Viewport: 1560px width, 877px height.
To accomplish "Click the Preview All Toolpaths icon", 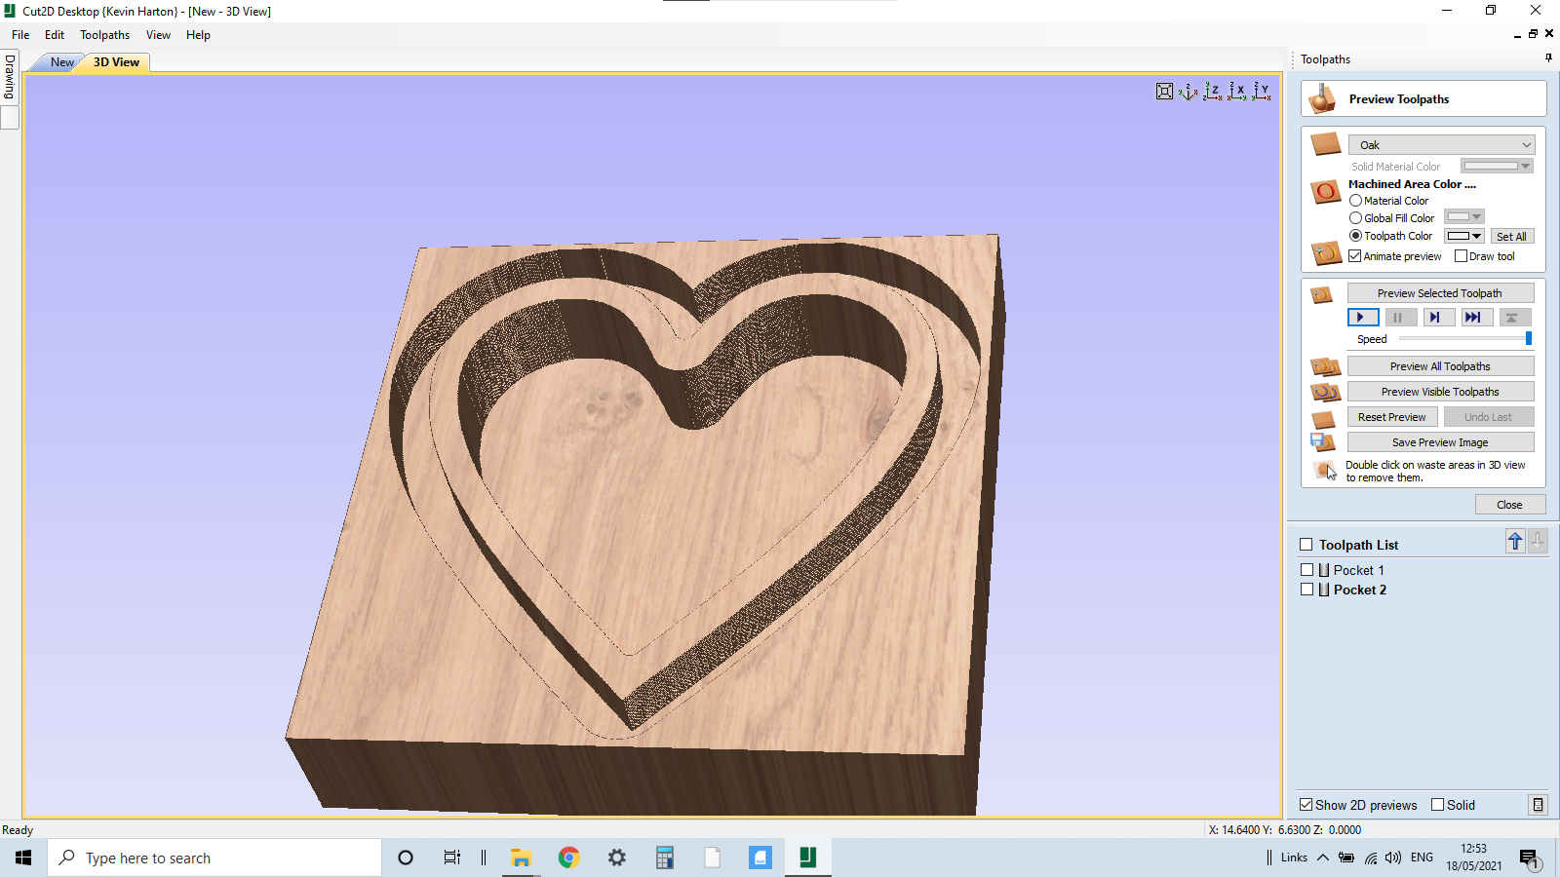I will [1326, 366].
